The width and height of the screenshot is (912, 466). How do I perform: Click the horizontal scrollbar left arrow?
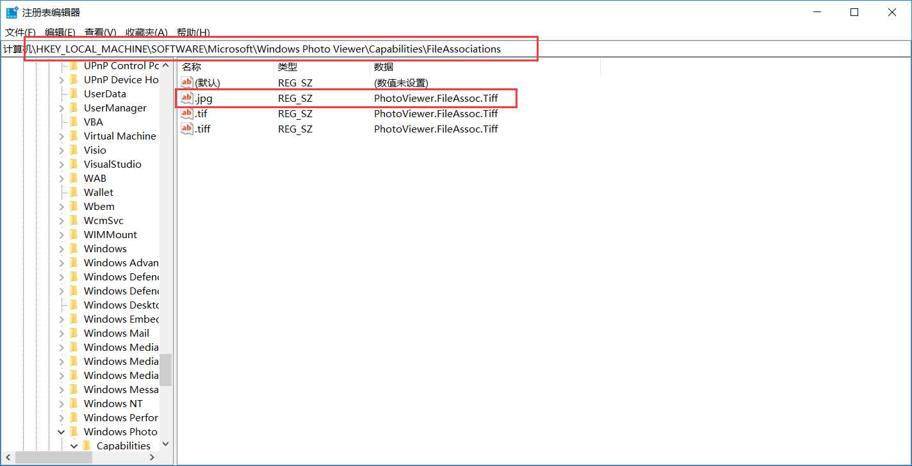(x=9, y=458)
